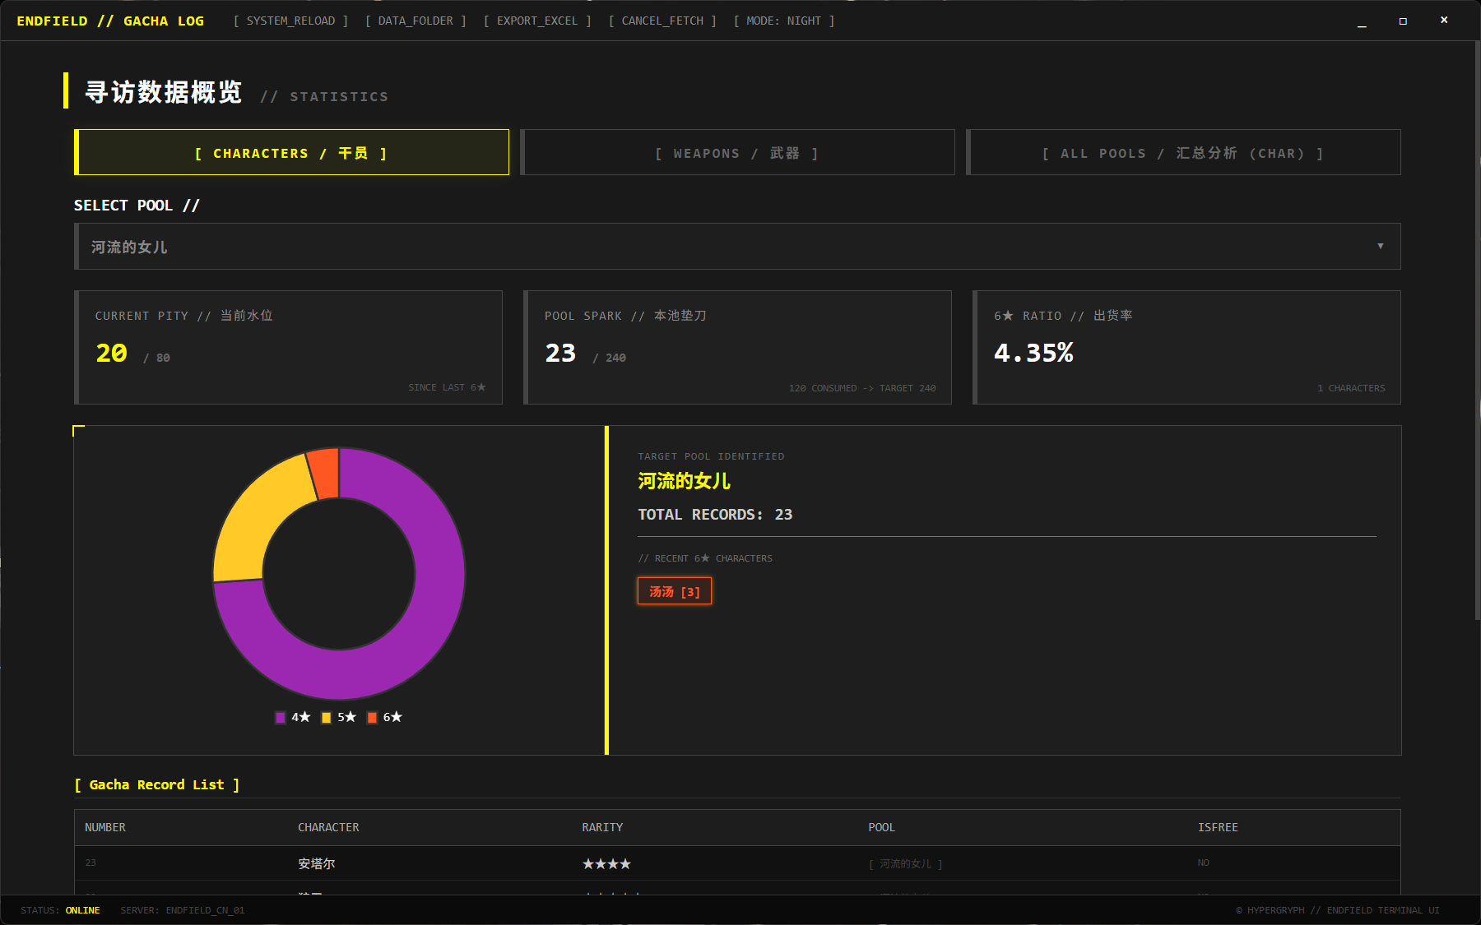The image size is (1481, 925).
Task: Click the Gacha Record List heading
Action: click(x=156, y=784)
